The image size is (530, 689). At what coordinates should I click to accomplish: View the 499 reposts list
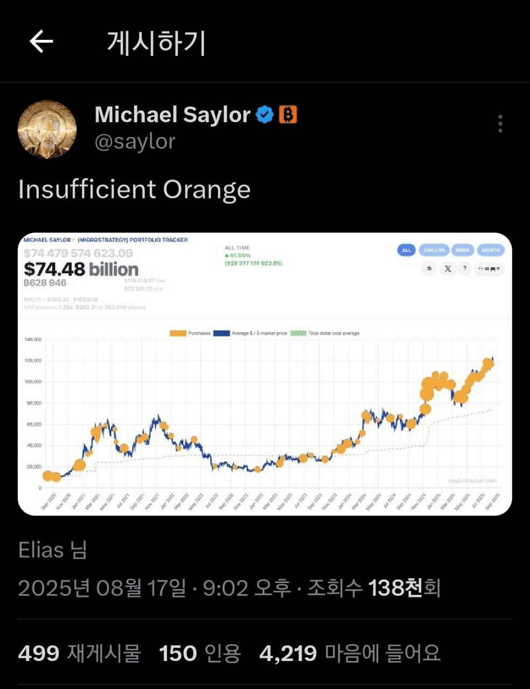[x=80, y=653]
